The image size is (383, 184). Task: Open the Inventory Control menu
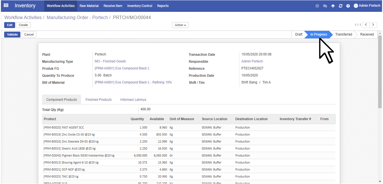pos(140,6)
